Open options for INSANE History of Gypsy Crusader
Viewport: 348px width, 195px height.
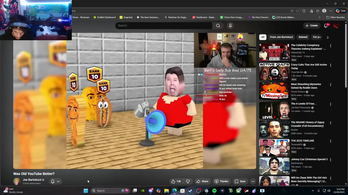click(331, 123)
